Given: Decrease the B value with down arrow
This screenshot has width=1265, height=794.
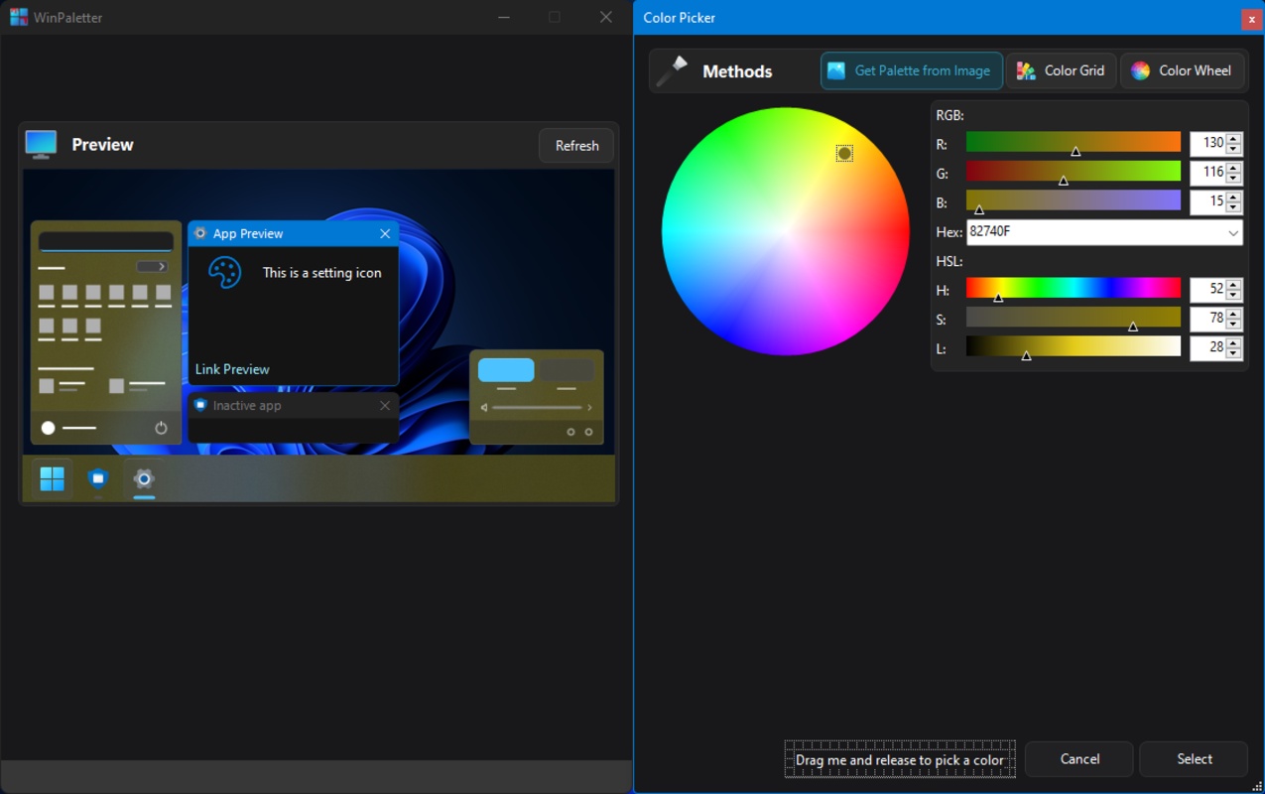Looking at the screenshot, I should tap(1233, 207).
